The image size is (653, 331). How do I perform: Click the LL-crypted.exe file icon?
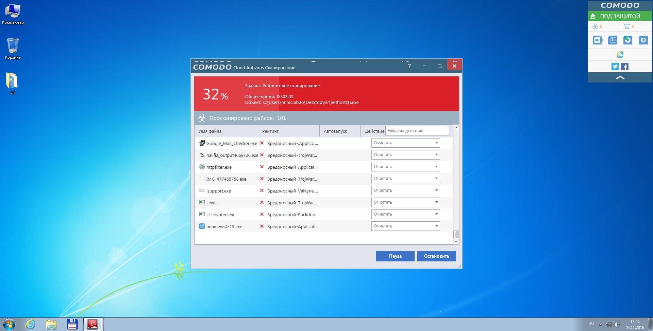click(x=202, y=215)
